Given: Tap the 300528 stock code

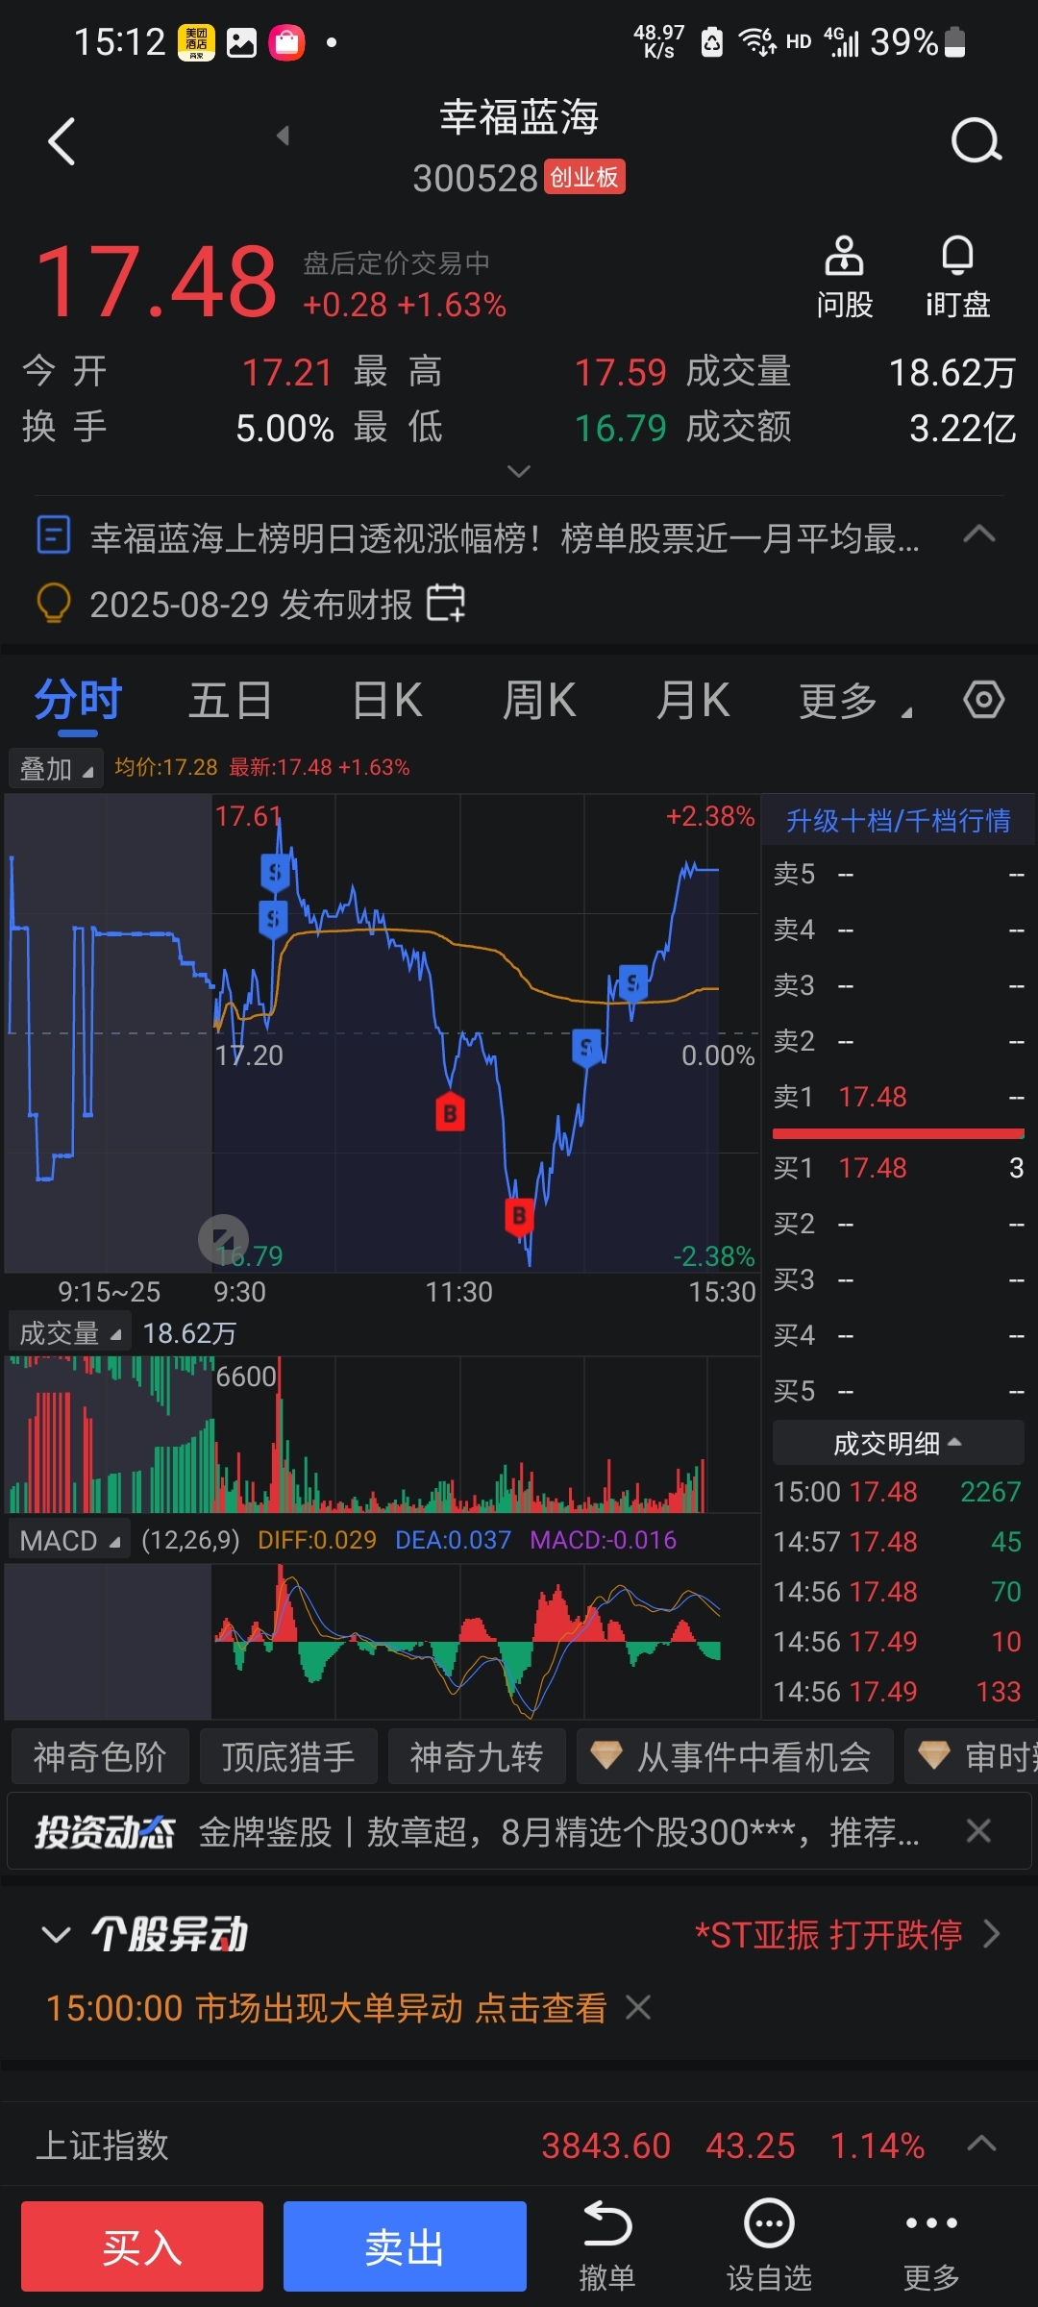Looking at the screenshot, I should coord(475,178).
